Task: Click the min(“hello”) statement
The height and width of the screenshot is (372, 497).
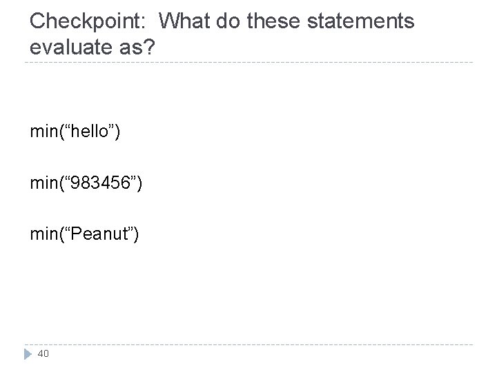Action: click(75, 131)
